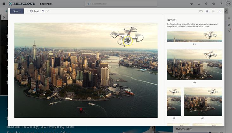Click the megaphone announcements icon
This screenshot has height=133, width=232.
[199, 4]
